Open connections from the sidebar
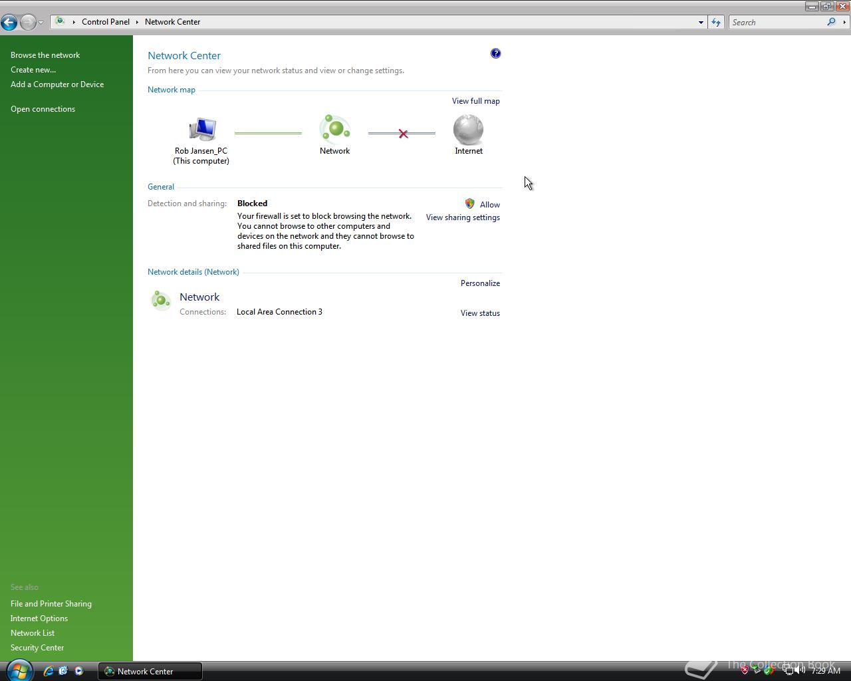The height and width of the screenshot is (681, 851). click(x=43, y=109)
